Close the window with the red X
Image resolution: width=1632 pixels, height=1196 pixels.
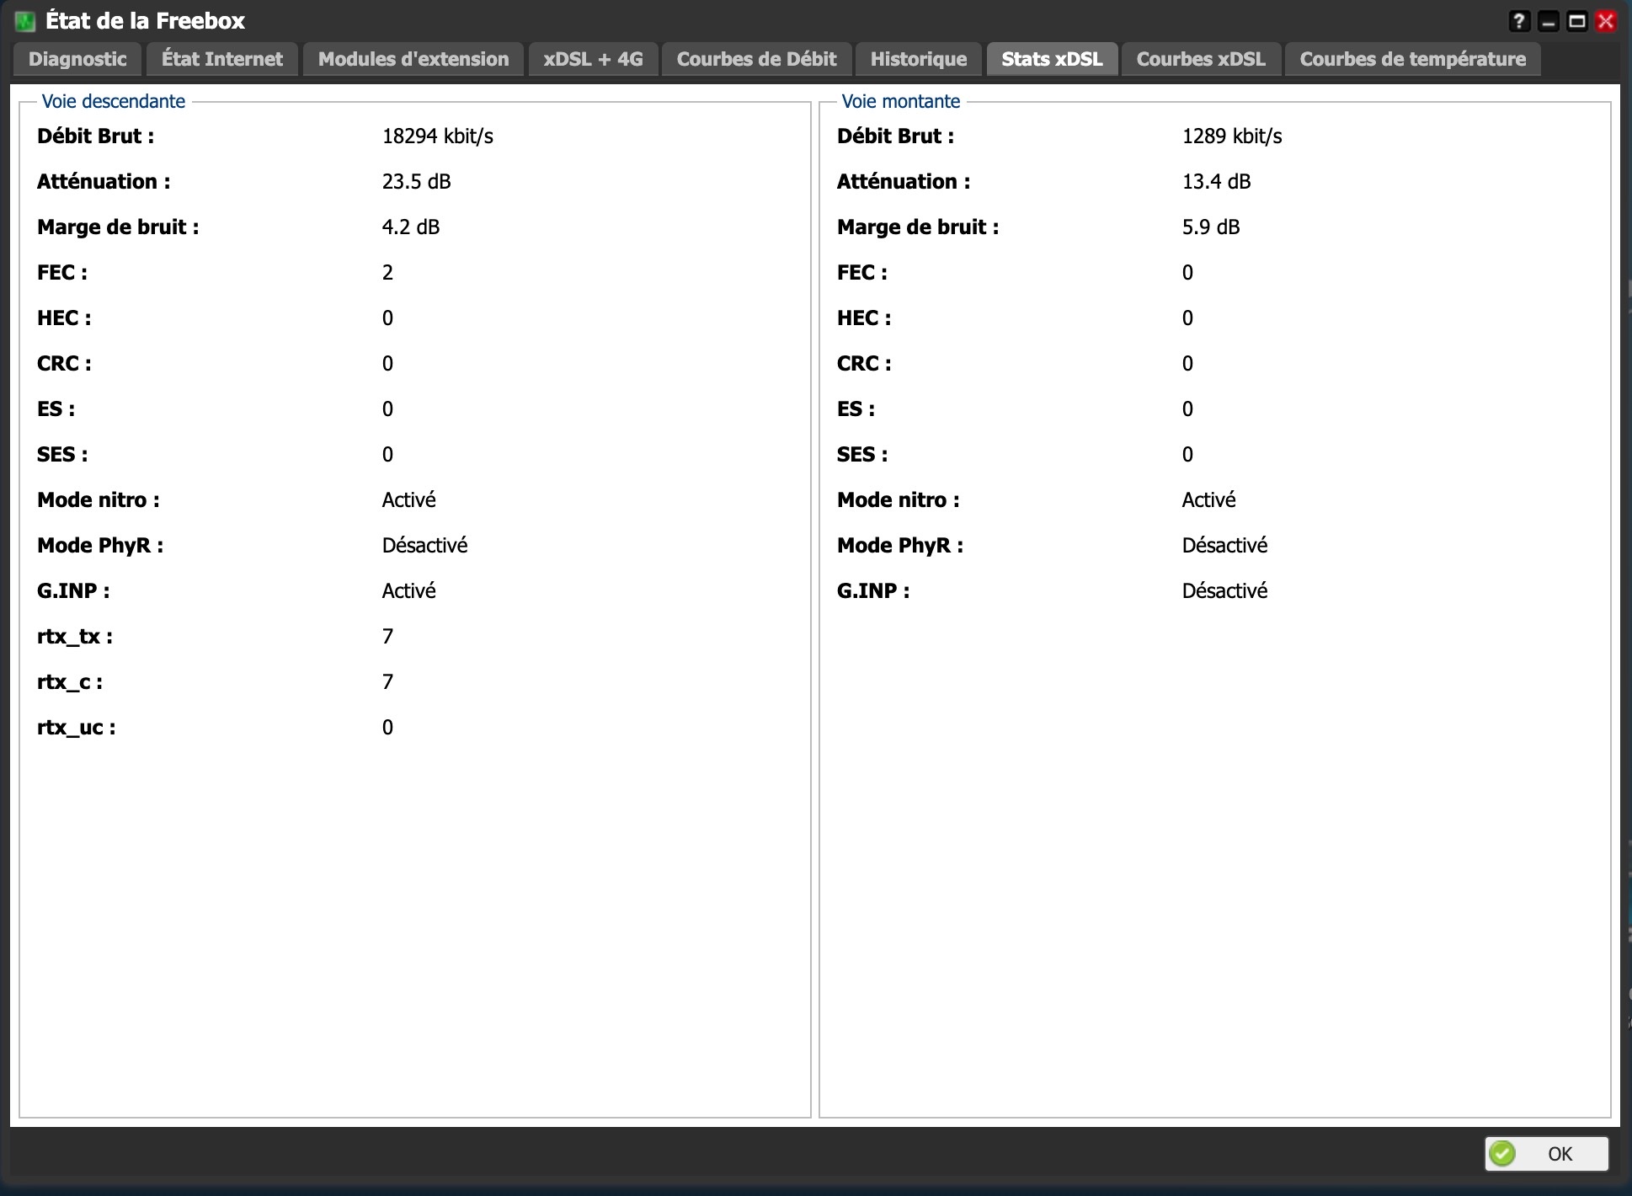[x=1606, y=21]
